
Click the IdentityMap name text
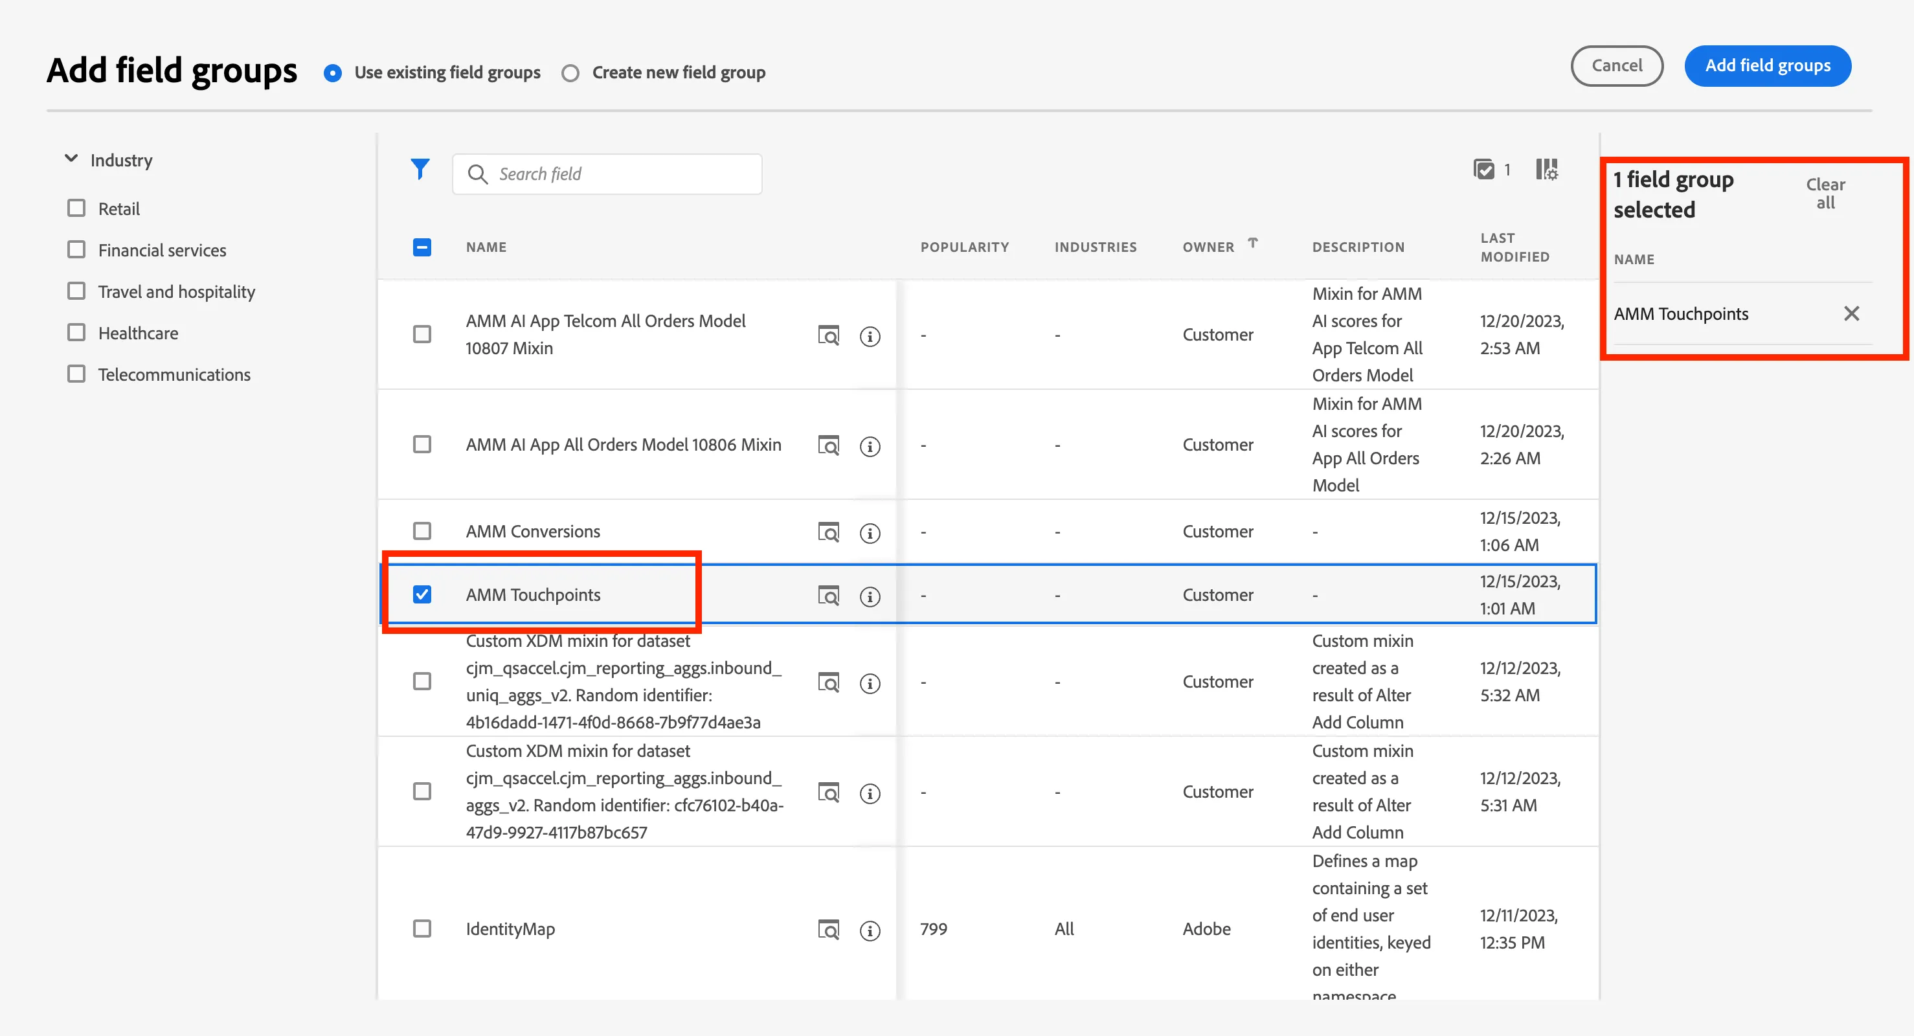coord(510,929)
